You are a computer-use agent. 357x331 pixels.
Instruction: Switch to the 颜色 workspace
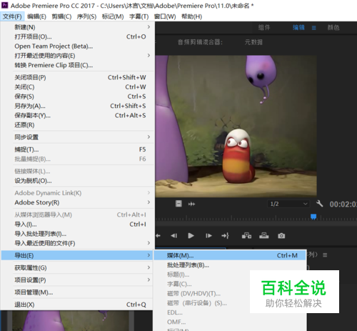tap(333, 28)
